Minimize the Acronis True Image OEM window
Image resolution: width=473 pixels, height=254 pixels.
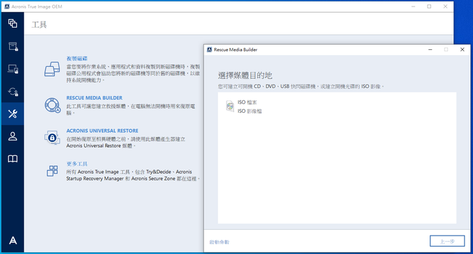click(413, 7)
